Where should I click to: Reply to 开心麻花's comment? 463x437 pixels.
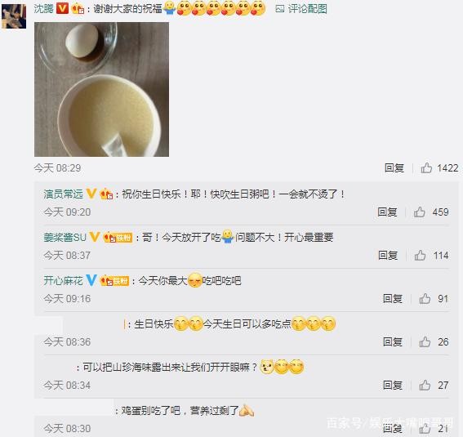coord(393,298)
